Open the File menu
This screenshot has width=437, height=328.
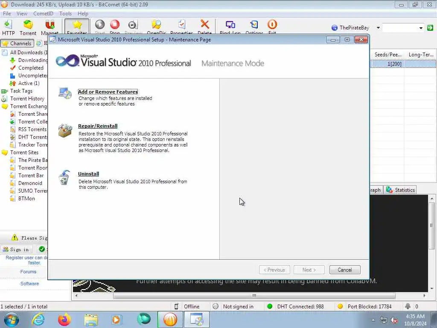[x=7, y=13]
